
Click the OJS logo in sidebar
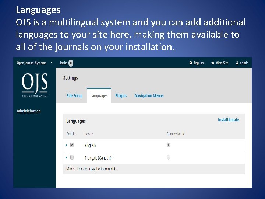point(35,85)
